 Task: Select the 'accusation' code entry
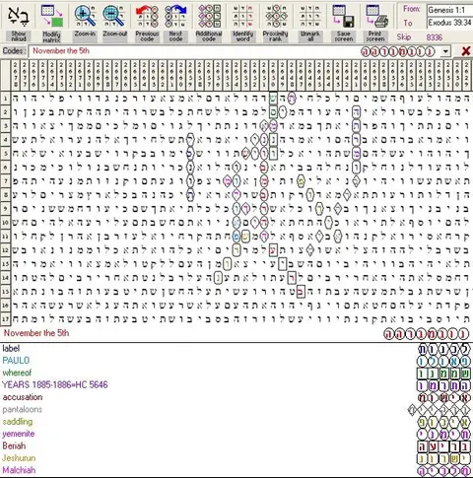[23, 397]
